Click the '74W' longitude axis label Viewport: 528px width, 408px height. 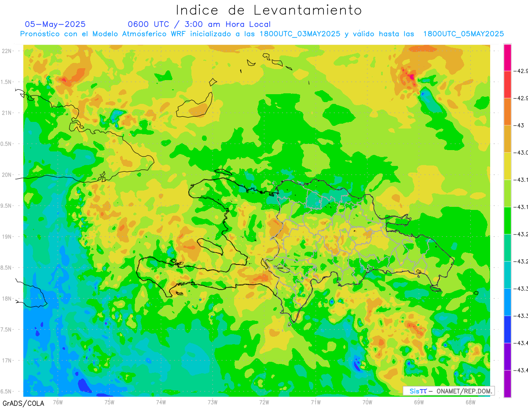[161, 402]
